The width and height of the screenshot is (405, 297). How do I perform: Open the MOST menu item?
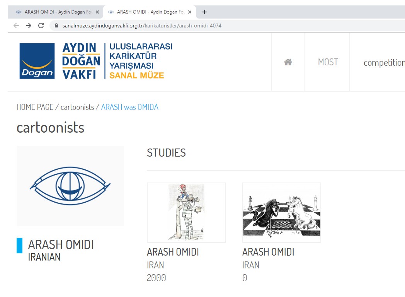coord(328,62)
